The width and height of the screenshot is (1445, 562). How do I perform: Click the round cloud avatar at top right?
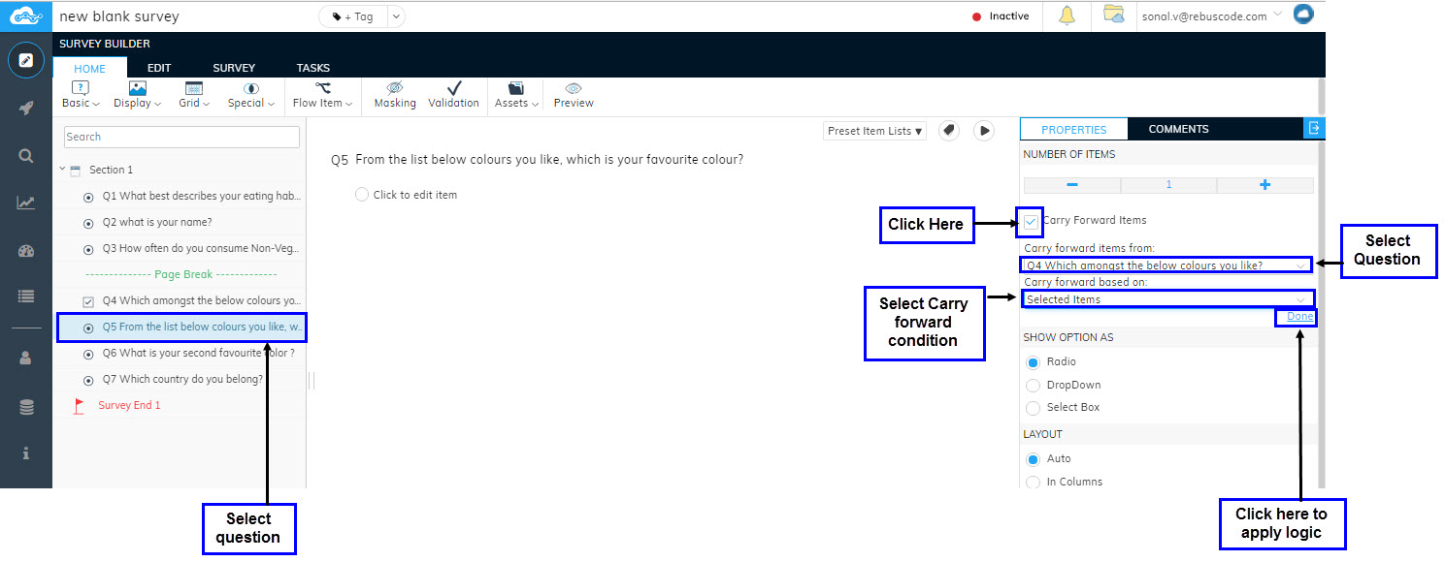click(1303, 15)
